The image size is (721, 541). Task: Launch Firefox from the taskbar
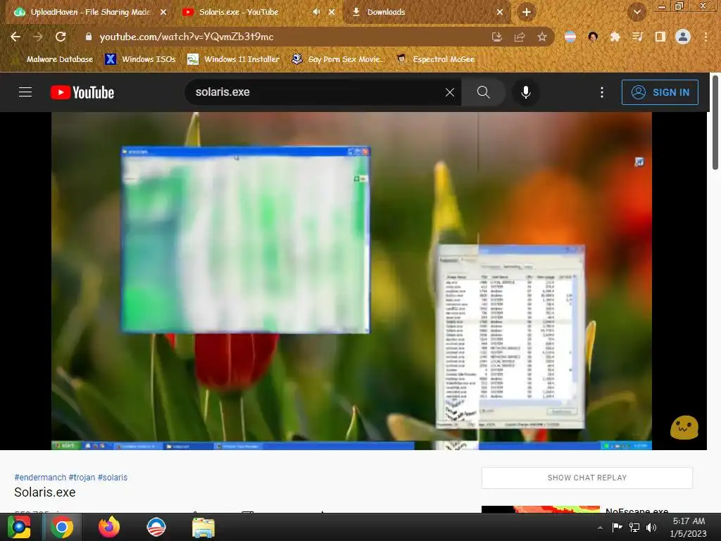click(x=109, y=527)
